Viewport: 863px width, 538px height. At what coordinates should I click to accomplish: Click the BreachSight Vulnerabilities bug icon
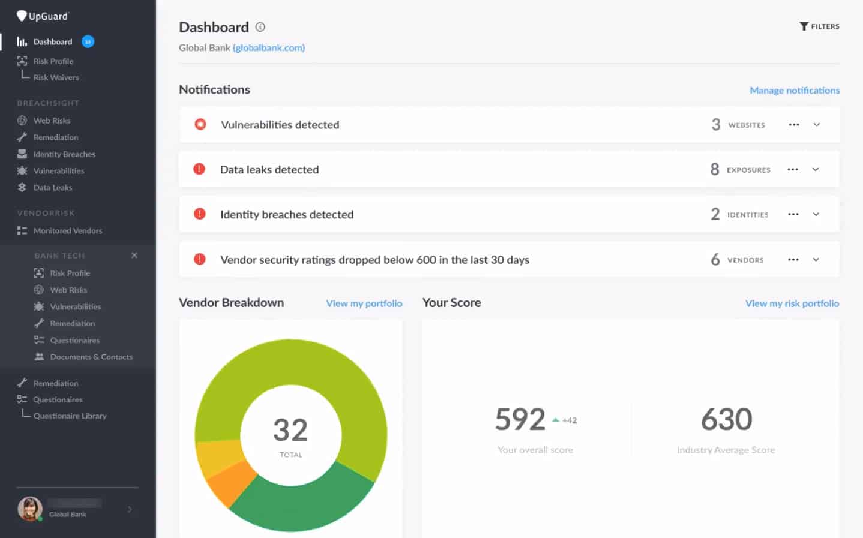point(22,170)
